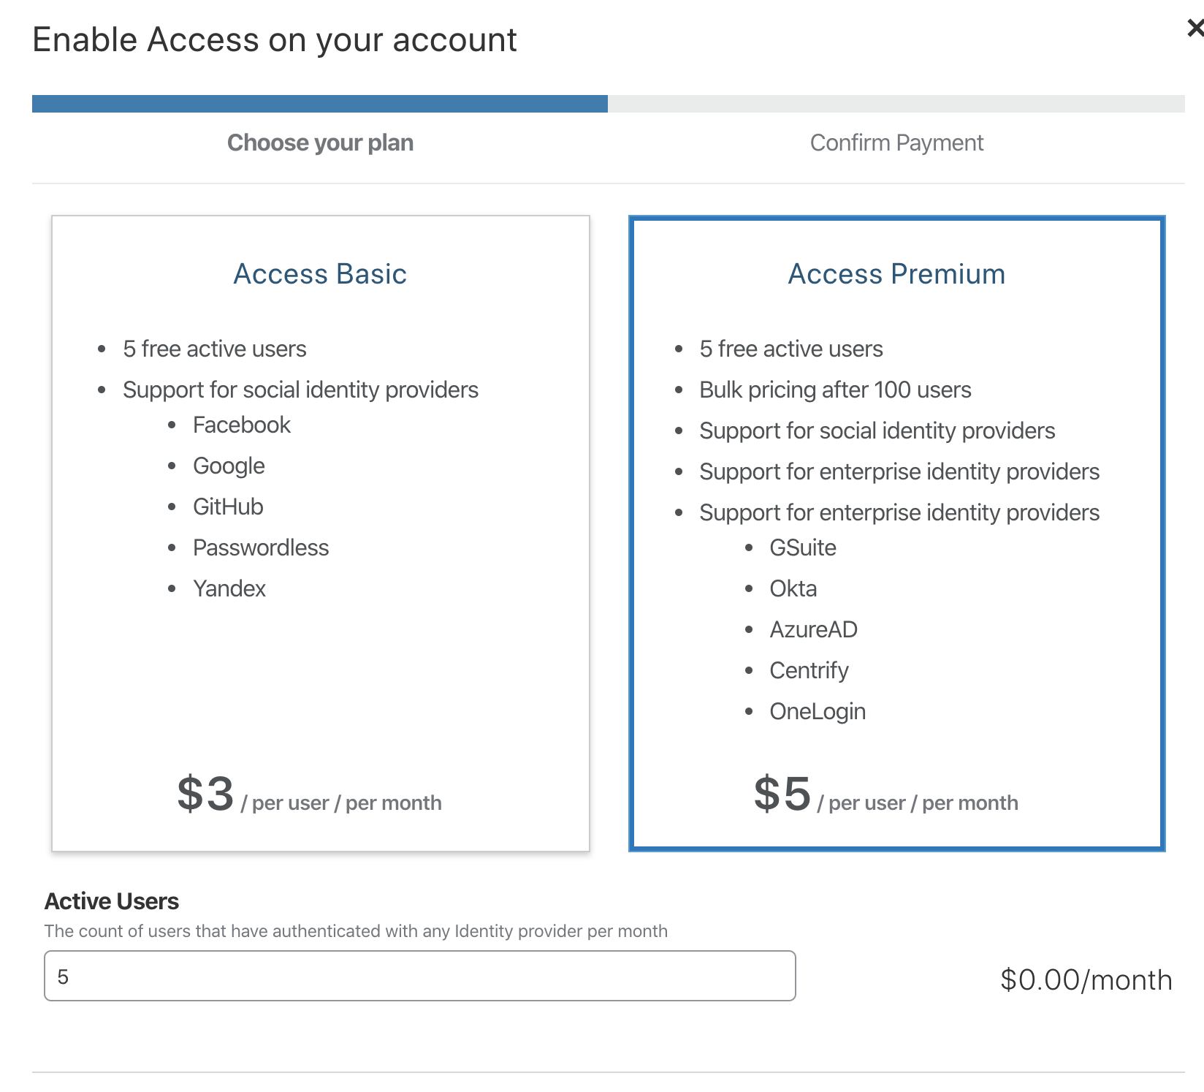1204x1092 pixels.
Task: Click the Yandex provider entry
Action: pyautogui.click(x=229, y=588)
